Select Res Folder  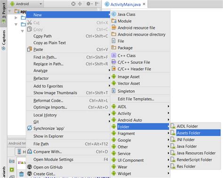195,166
